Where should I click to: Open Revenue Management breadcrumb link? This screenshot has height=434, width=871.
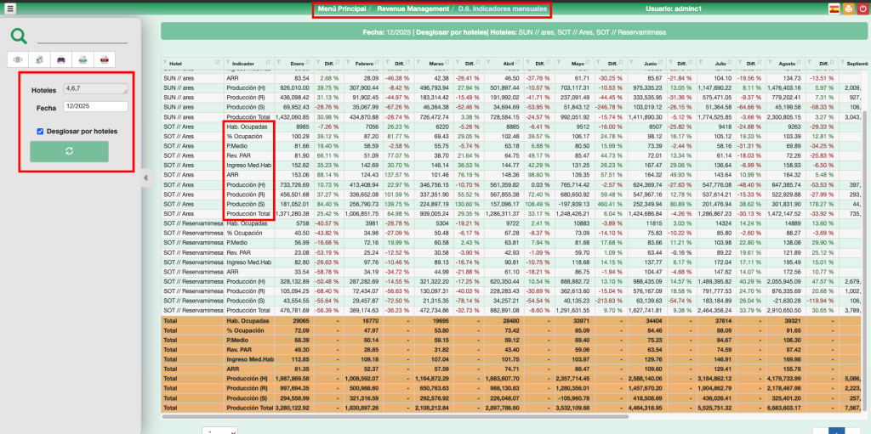click(413, 8)
